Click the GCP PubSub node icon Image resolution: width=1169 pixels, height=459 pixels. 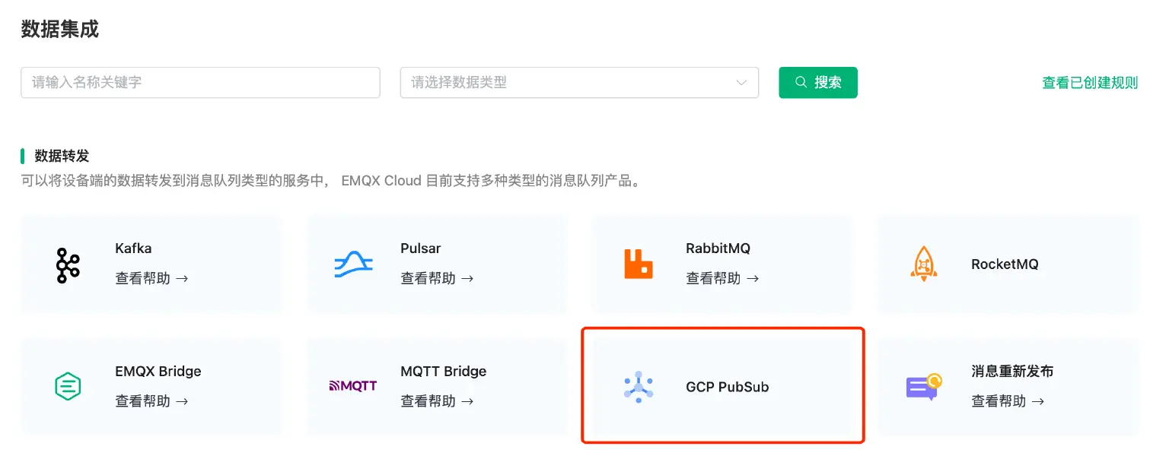[639, 386]
